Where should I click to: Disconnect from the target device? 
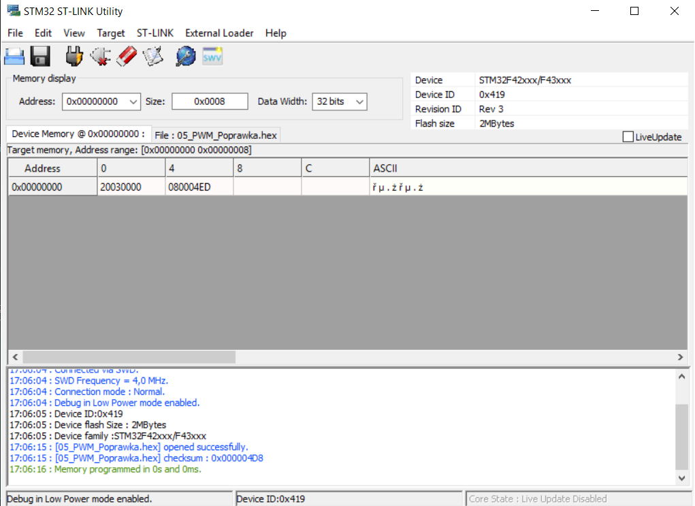[101, 56]
